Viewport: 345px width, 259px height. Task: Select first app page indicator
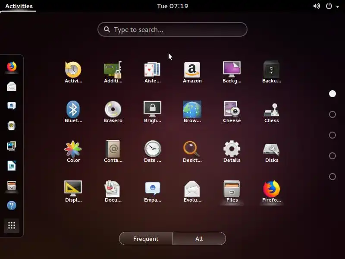coord(332,94)
